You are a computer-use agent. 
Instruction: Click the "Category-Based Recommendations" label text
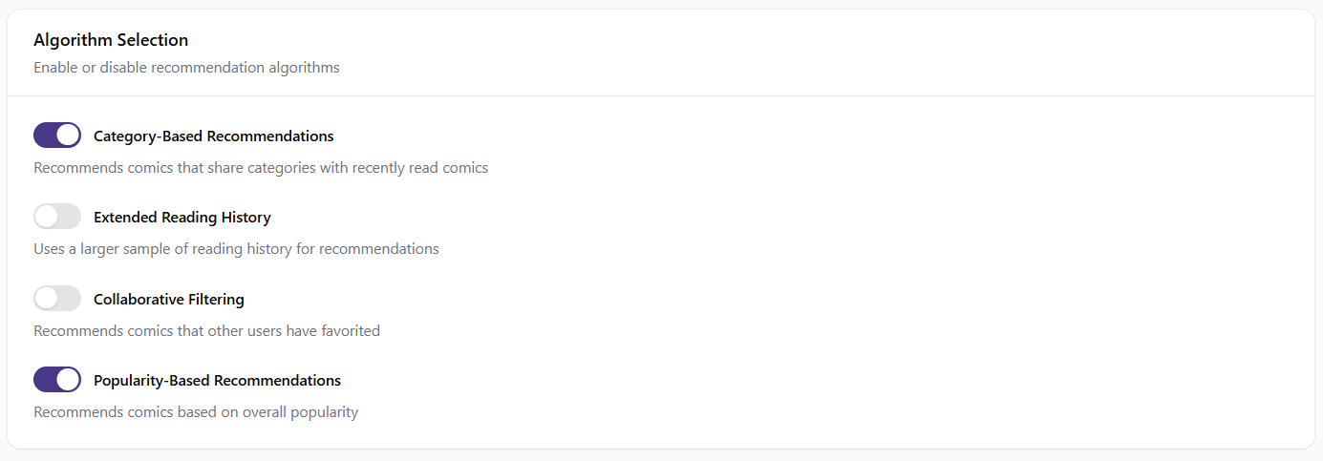pyautogui.click(x=213, y=136)
